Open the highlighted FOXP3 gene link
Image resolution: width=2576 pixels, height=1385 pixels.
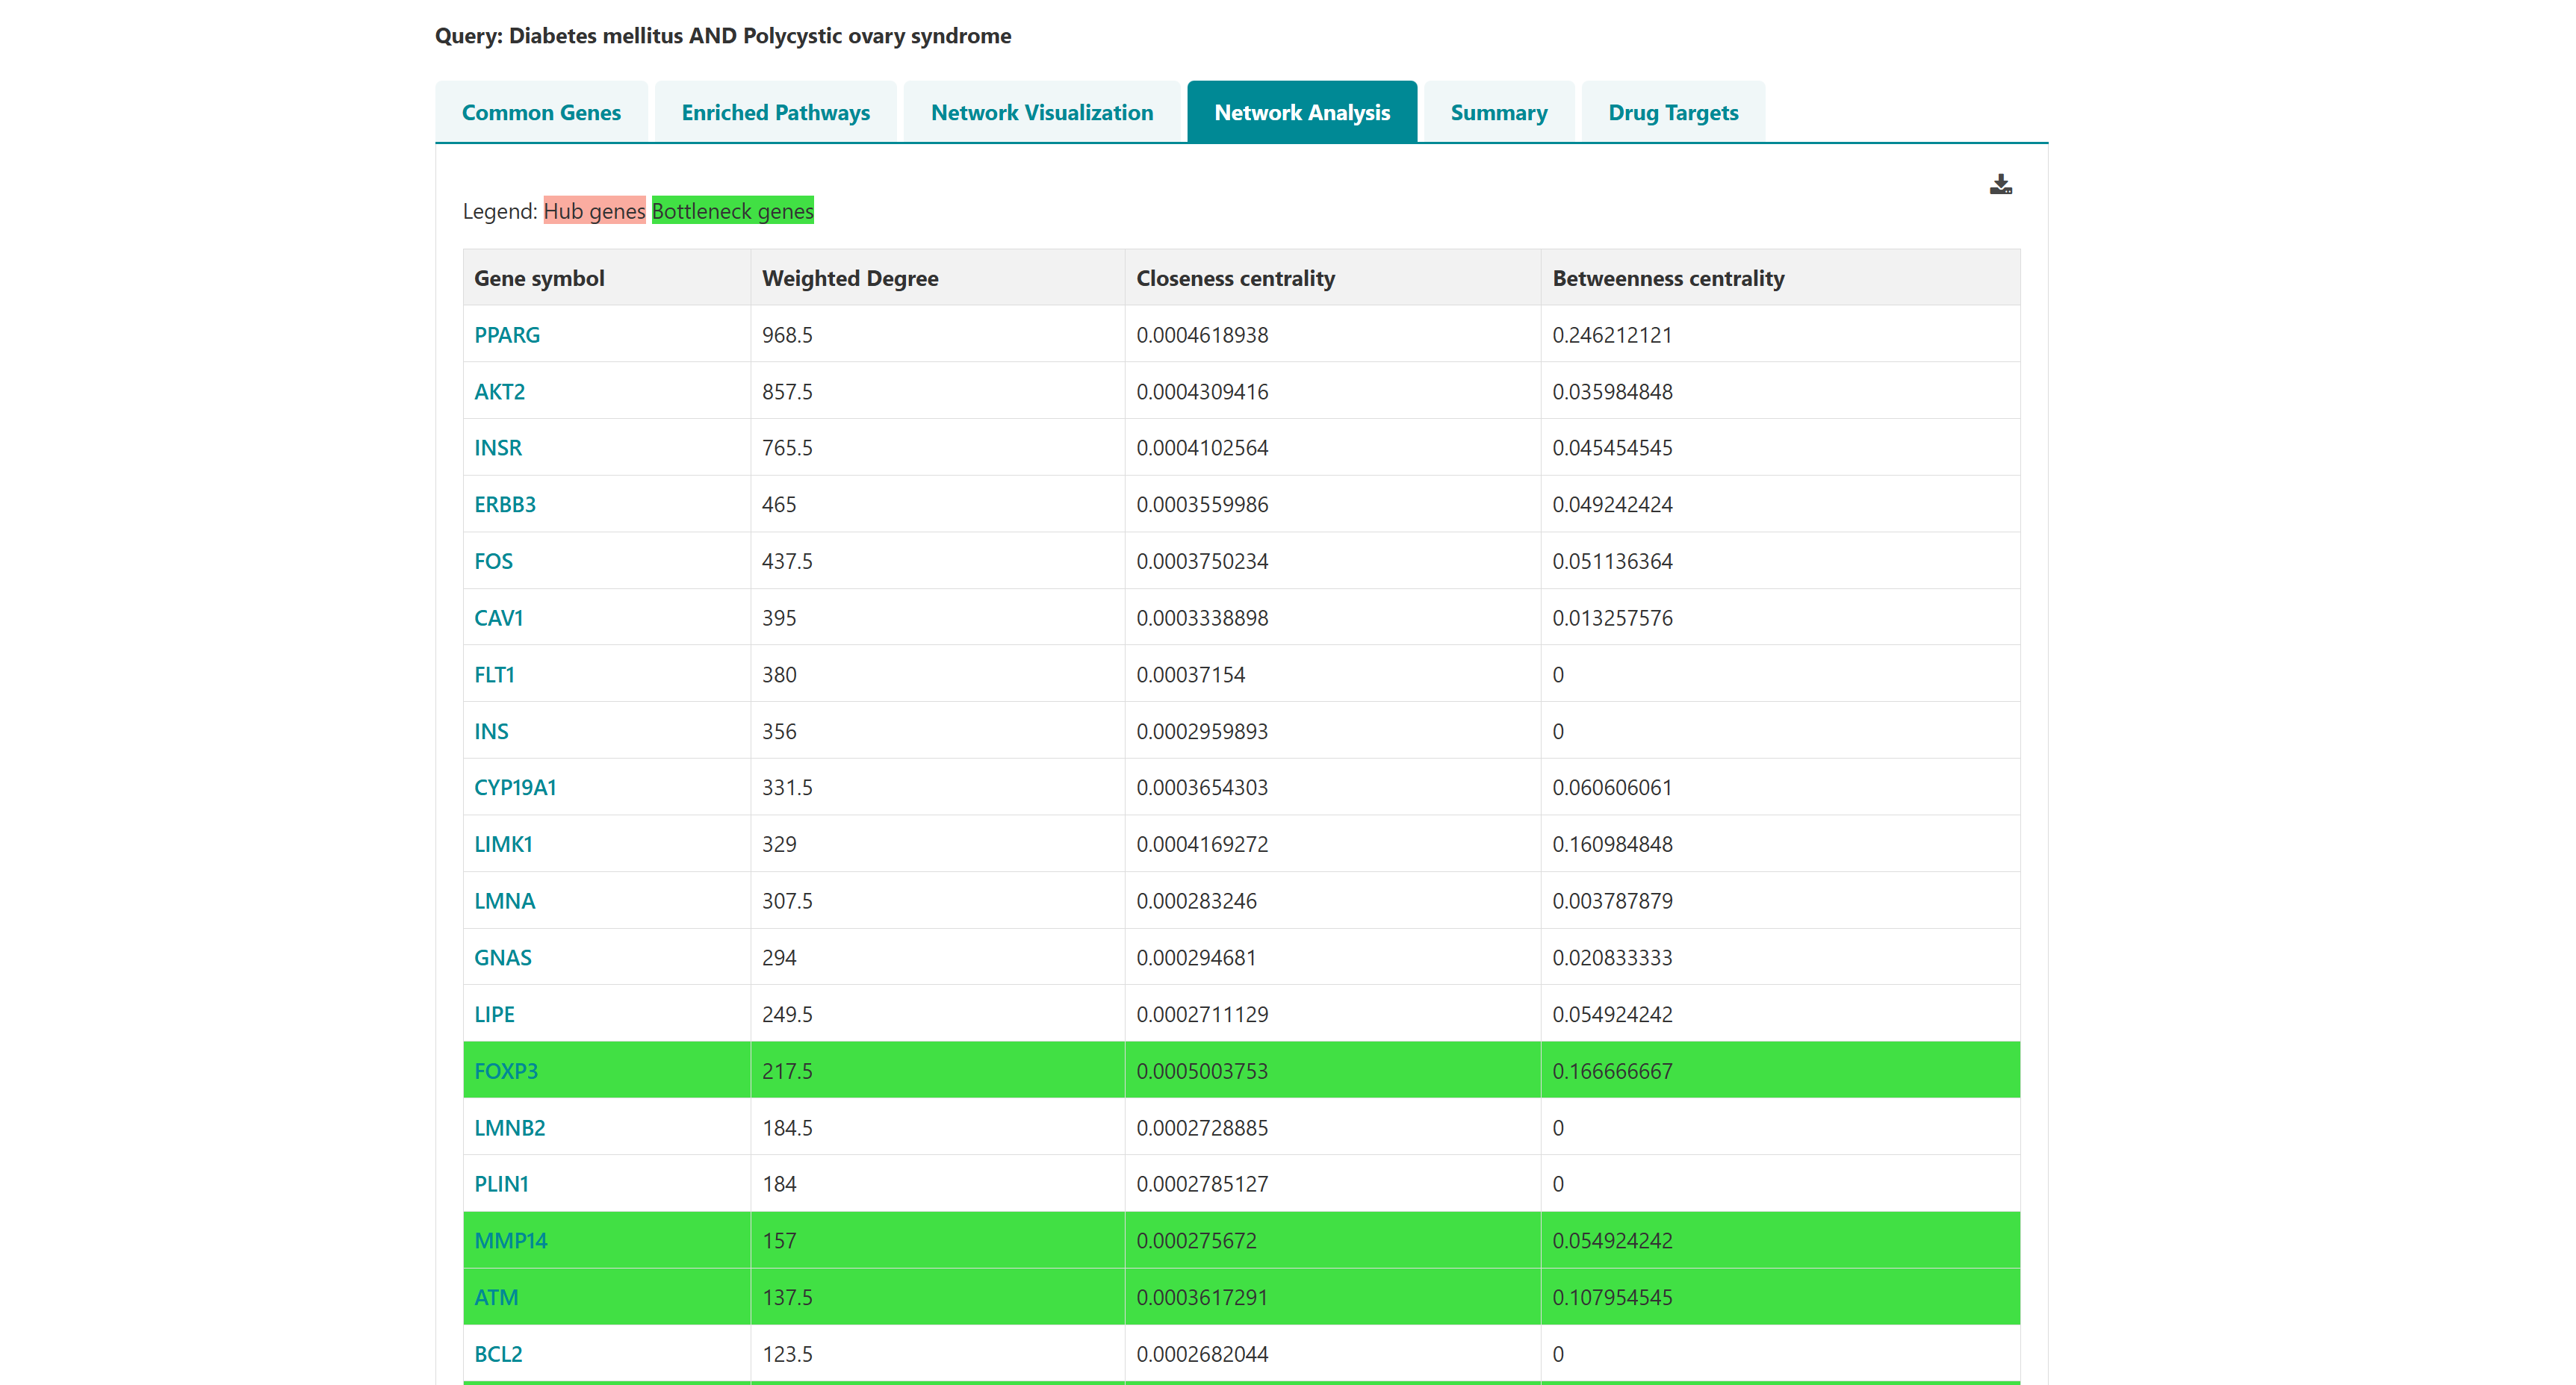pos(505,1071)
